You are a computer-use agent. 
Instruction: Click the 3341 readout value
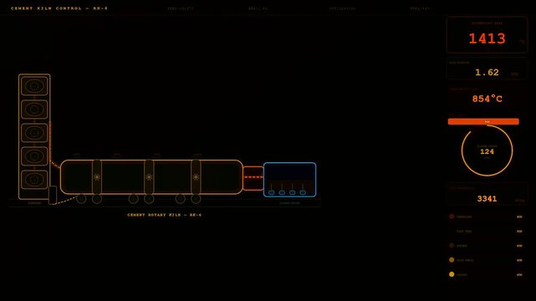pos(487,198)
